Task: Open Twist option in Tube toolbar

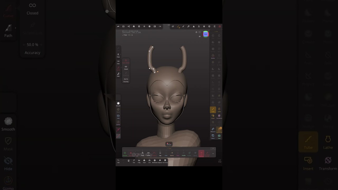Action: tap(178, 154)
